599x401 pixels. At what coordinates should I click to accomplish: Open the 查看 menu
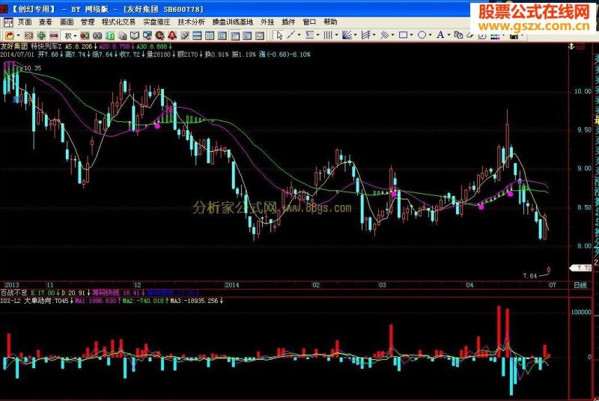46,22
